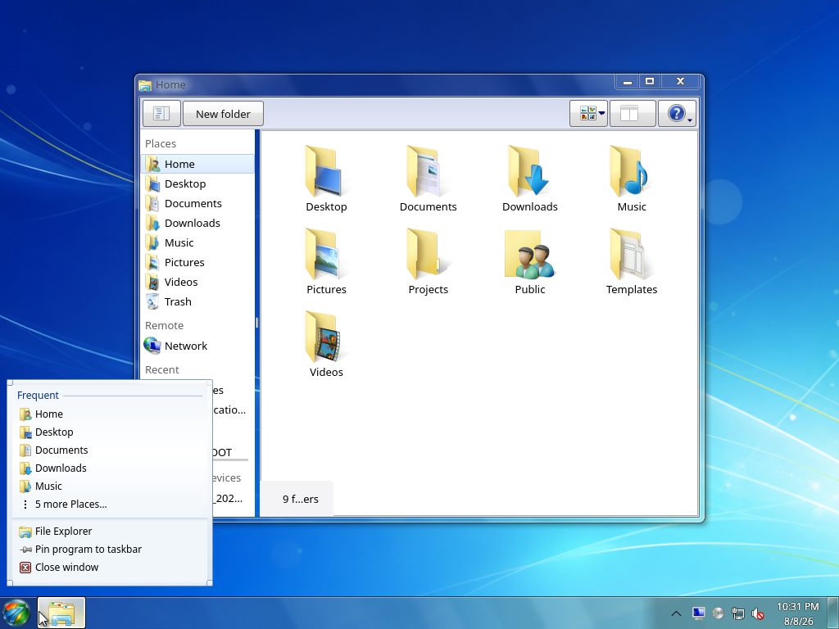Open Network under Remote section

click(x=197, y=346)
